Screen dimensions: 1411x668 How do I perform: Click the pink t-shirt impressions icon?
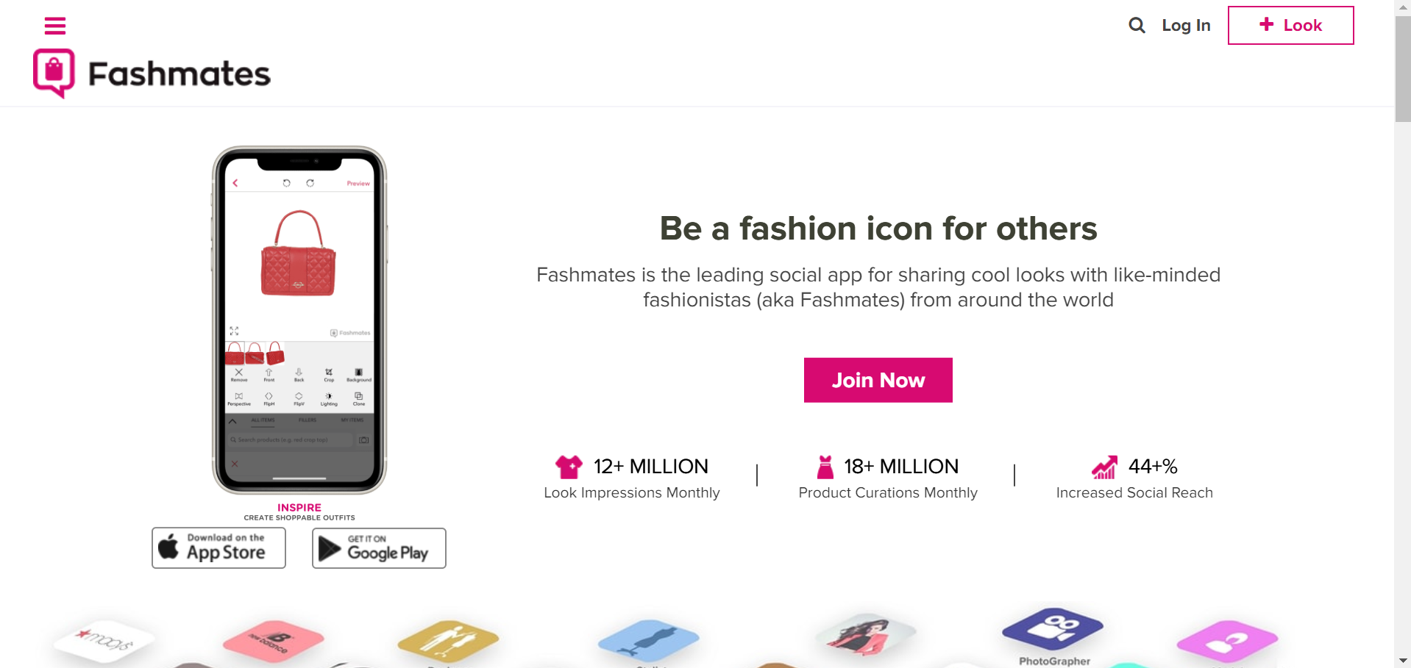(569, 467)
